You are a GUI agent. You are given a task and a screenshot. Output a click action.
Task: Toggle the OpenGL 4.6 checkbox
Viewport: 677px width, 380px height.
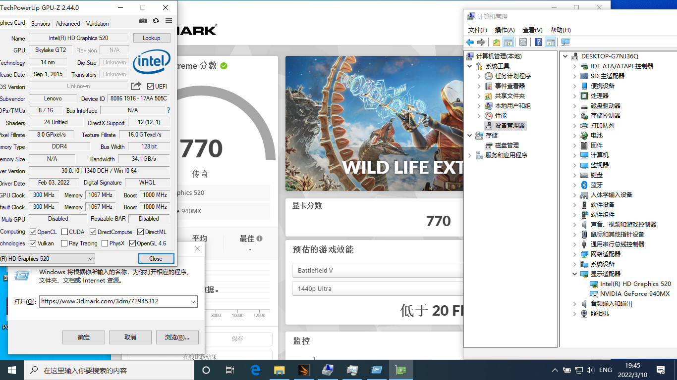[x=132, y=243]
